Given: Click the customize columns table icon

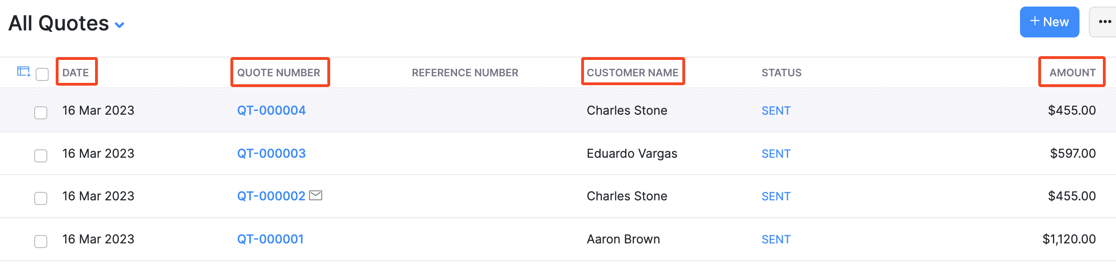Looking at the screenshot, I should pos(23,72).
